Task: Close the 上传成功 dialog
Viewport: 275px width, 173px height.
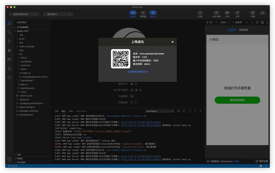Action: click(172, 42)
